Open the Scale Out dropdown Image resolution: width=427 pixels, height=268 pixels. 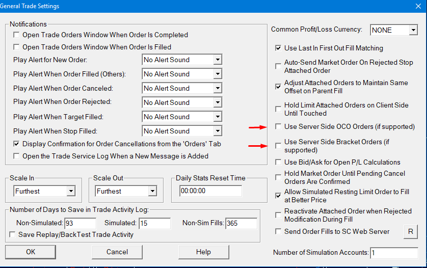(152, 192)
